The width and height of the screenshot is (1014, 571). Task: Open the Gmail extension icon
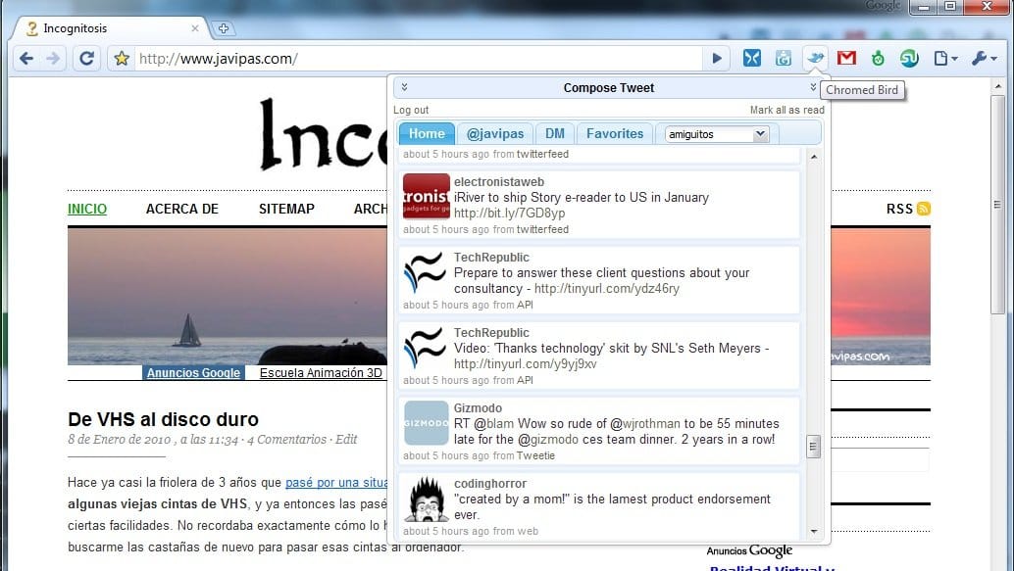[846, 59]
